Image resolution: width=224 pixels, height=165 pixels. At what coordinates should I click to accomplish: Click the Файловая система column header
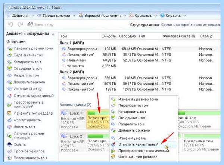(x=179, y=36)
